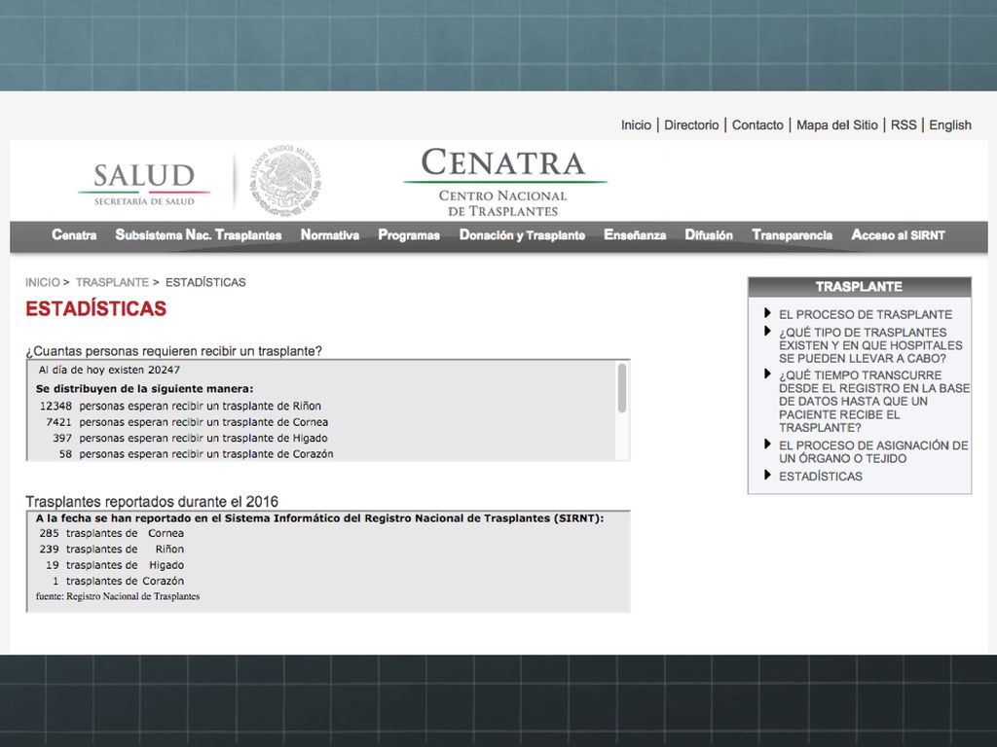Image resolution: width=997 pixels, height=747 pixels.
Task: Open the Contacto top link
Action: pyautogui.click(x=757, y=125)
